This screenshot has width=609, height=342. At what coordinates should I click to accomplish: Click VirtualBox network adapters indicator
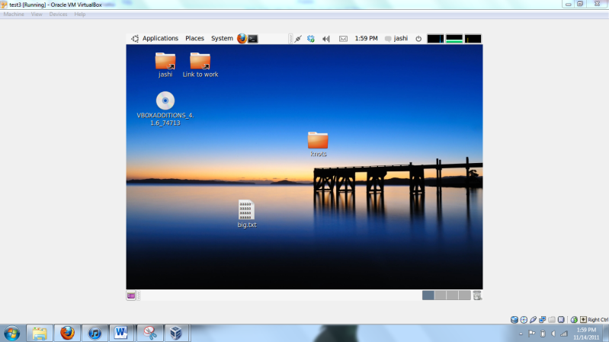coord(542,319)
